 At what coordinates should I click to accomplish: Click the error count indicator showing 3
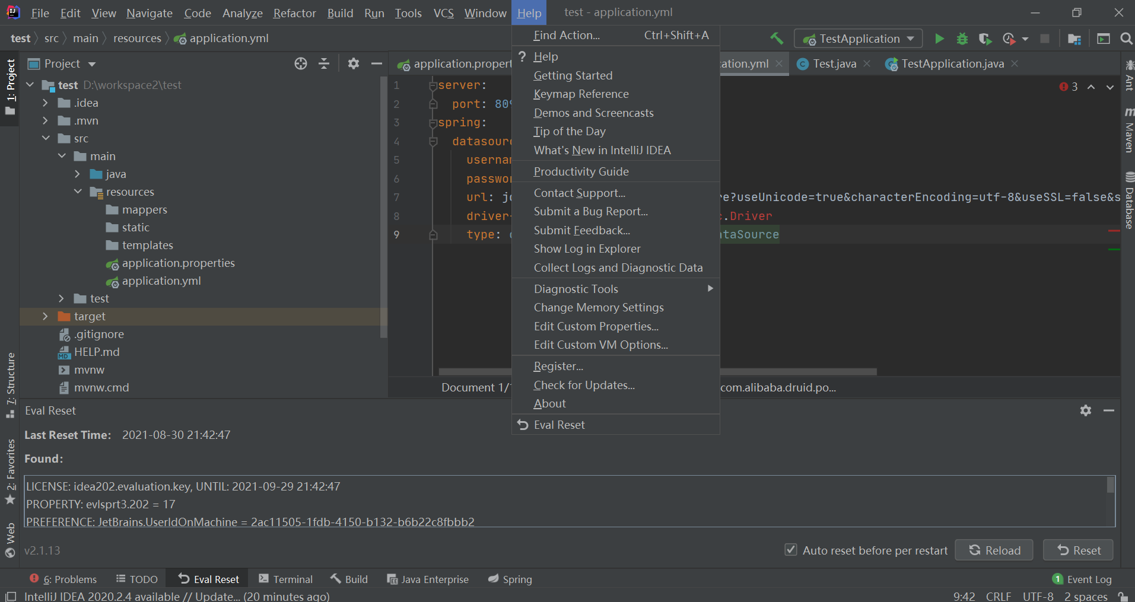tap(1069, 87)
